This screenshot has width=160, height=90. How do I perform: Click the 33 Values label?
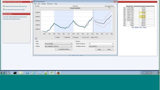click(37, 6)
